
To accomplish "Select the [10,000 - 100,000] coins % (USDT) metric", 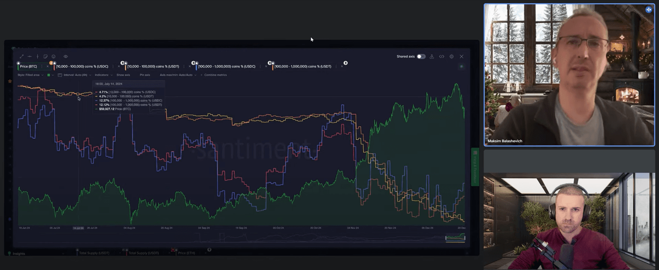I will [153, 67].
